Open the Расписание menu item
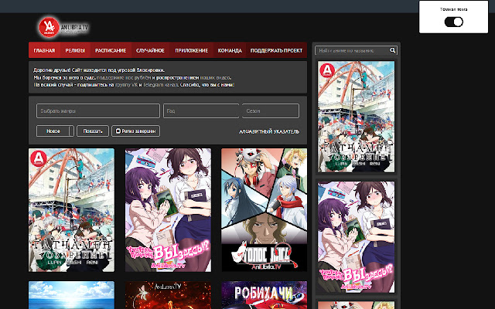This screenshot has width=495, height=309. pyautogui.click(x=111, y=50)
